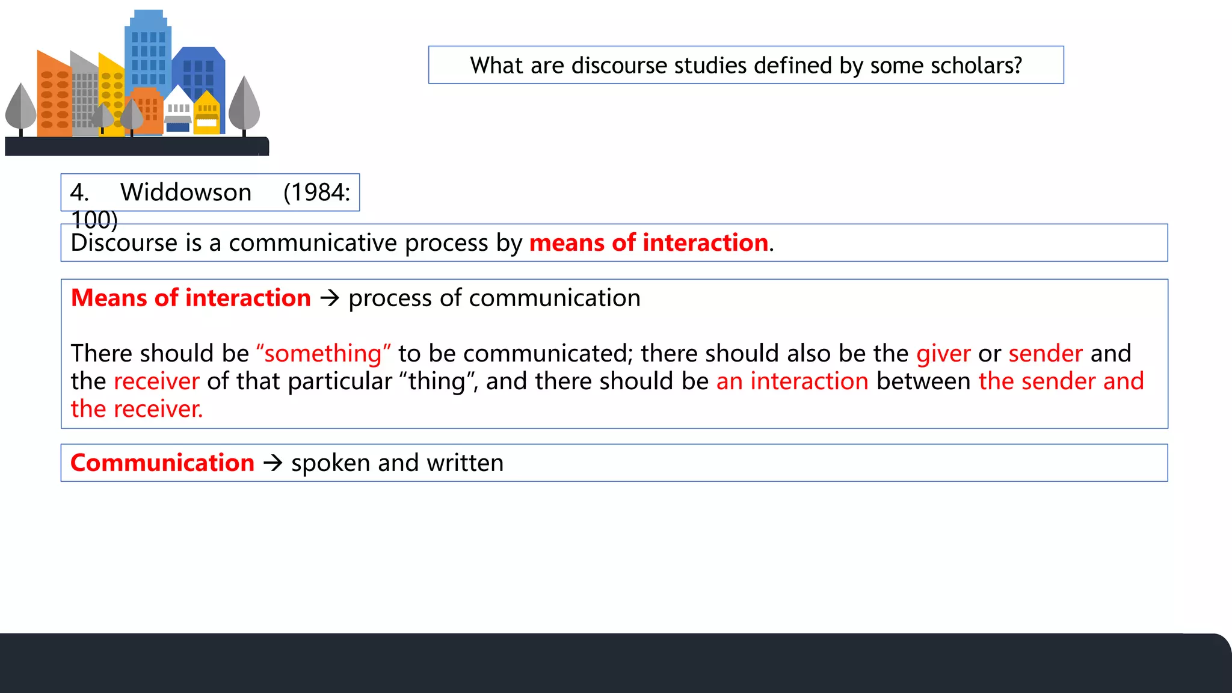The image size is (1232, 693).
Task: Click the red word “something”
Action: point(324,353)
